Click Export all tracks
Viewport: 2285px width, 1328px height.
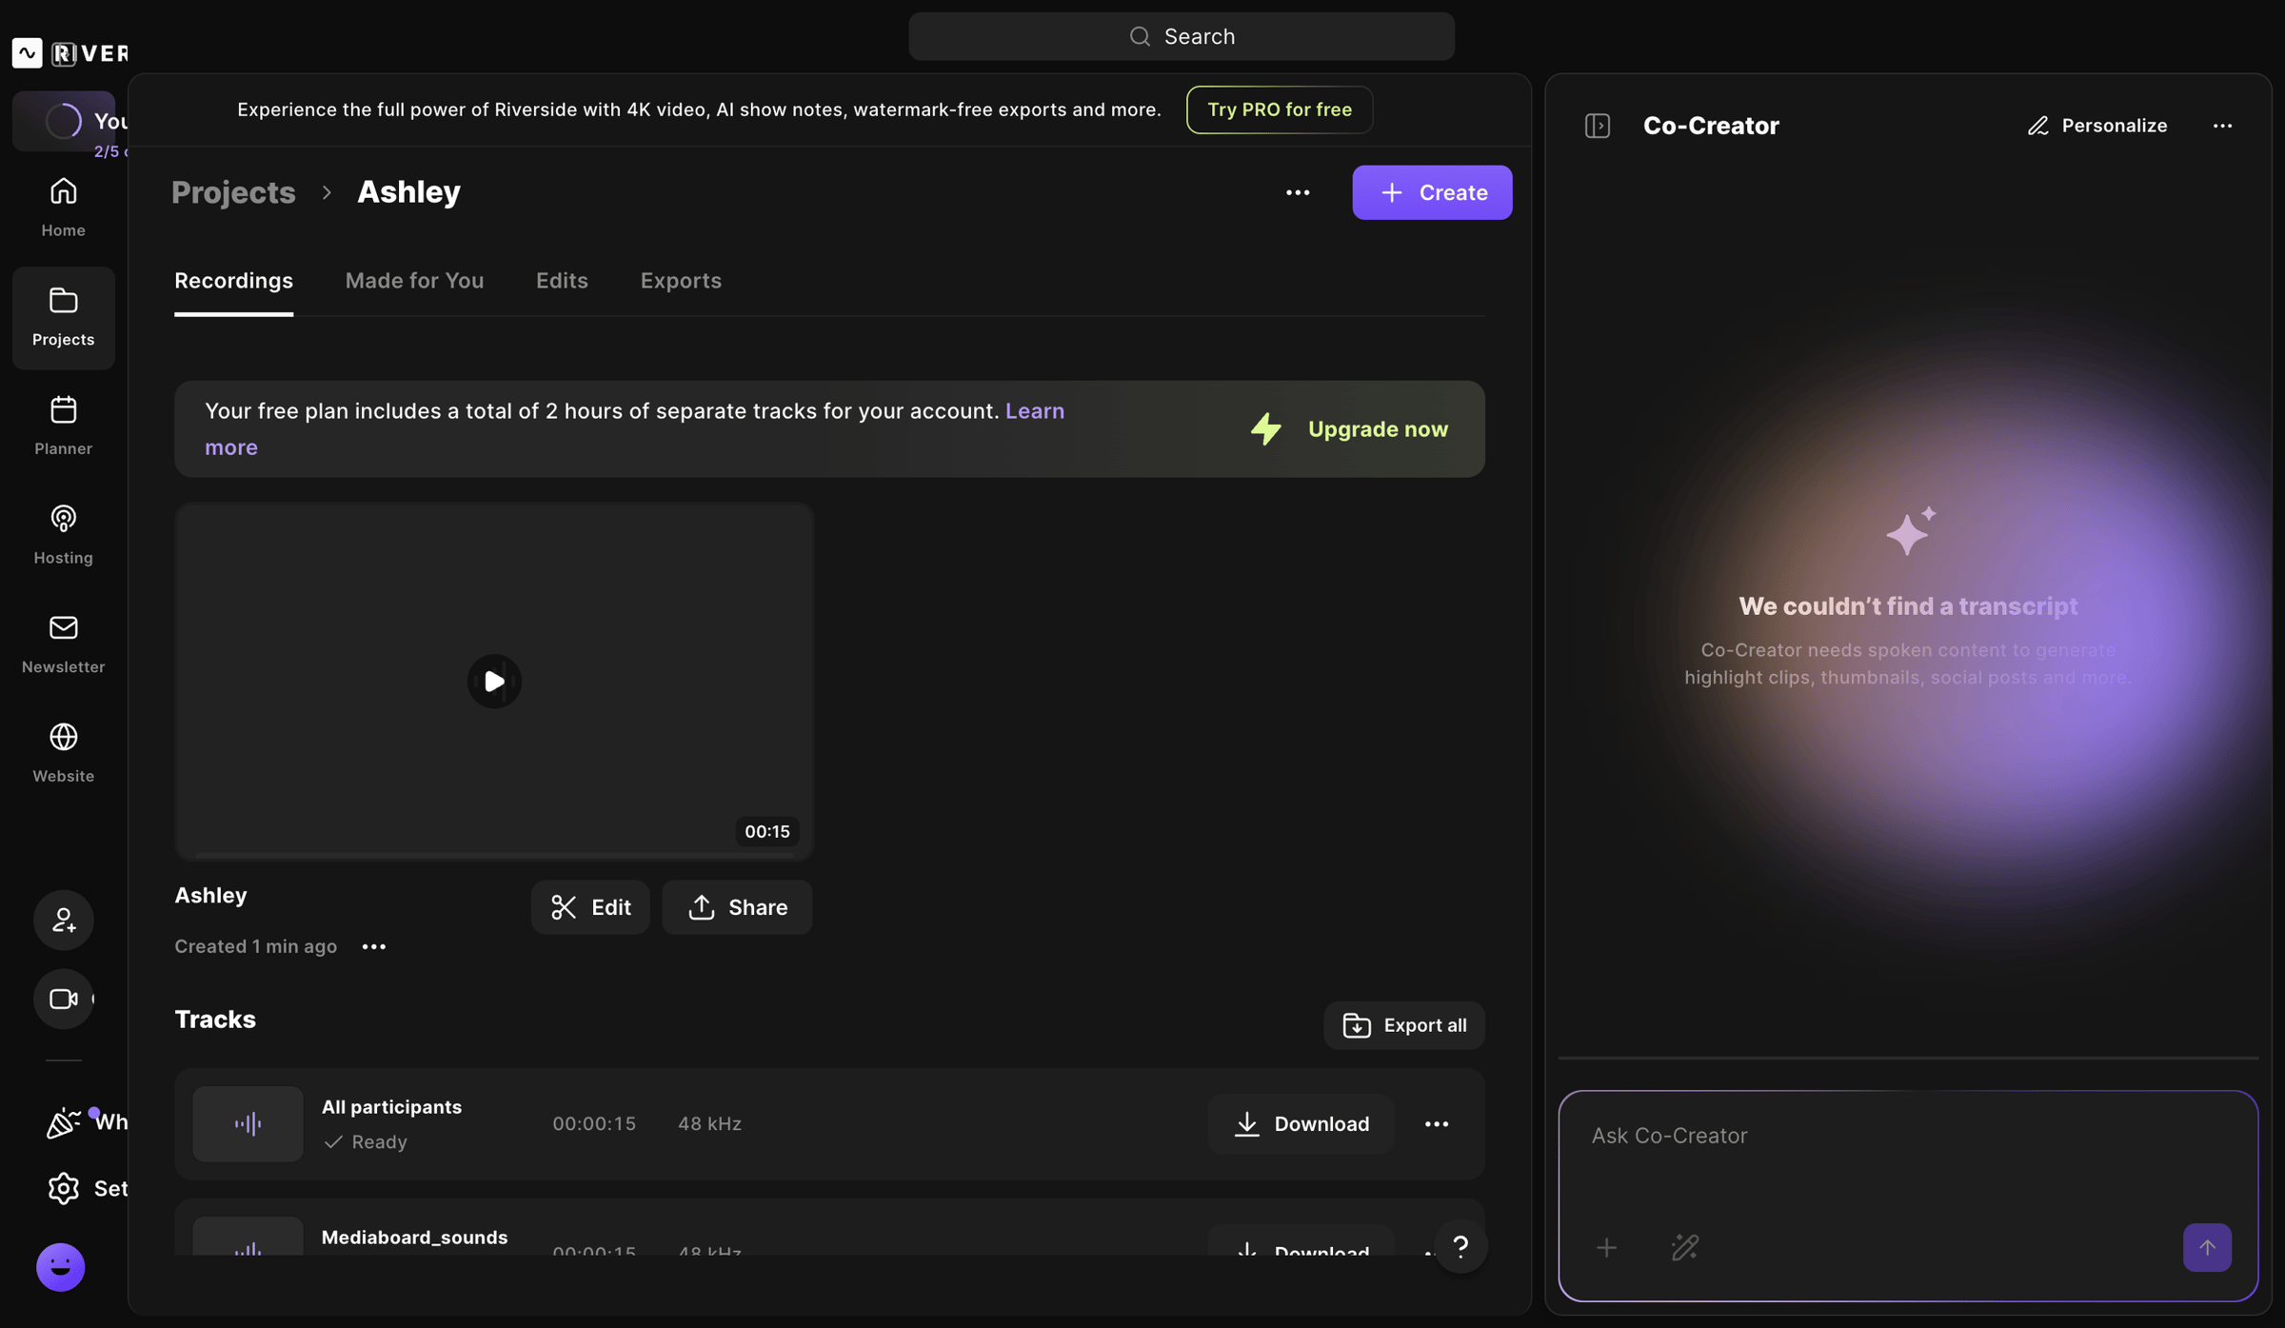coord(1404,1025)
